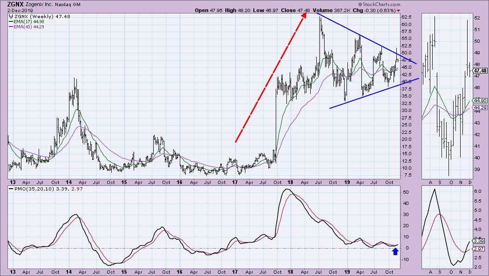Select the 2.97 PMO signal value tag

(479, 249)
